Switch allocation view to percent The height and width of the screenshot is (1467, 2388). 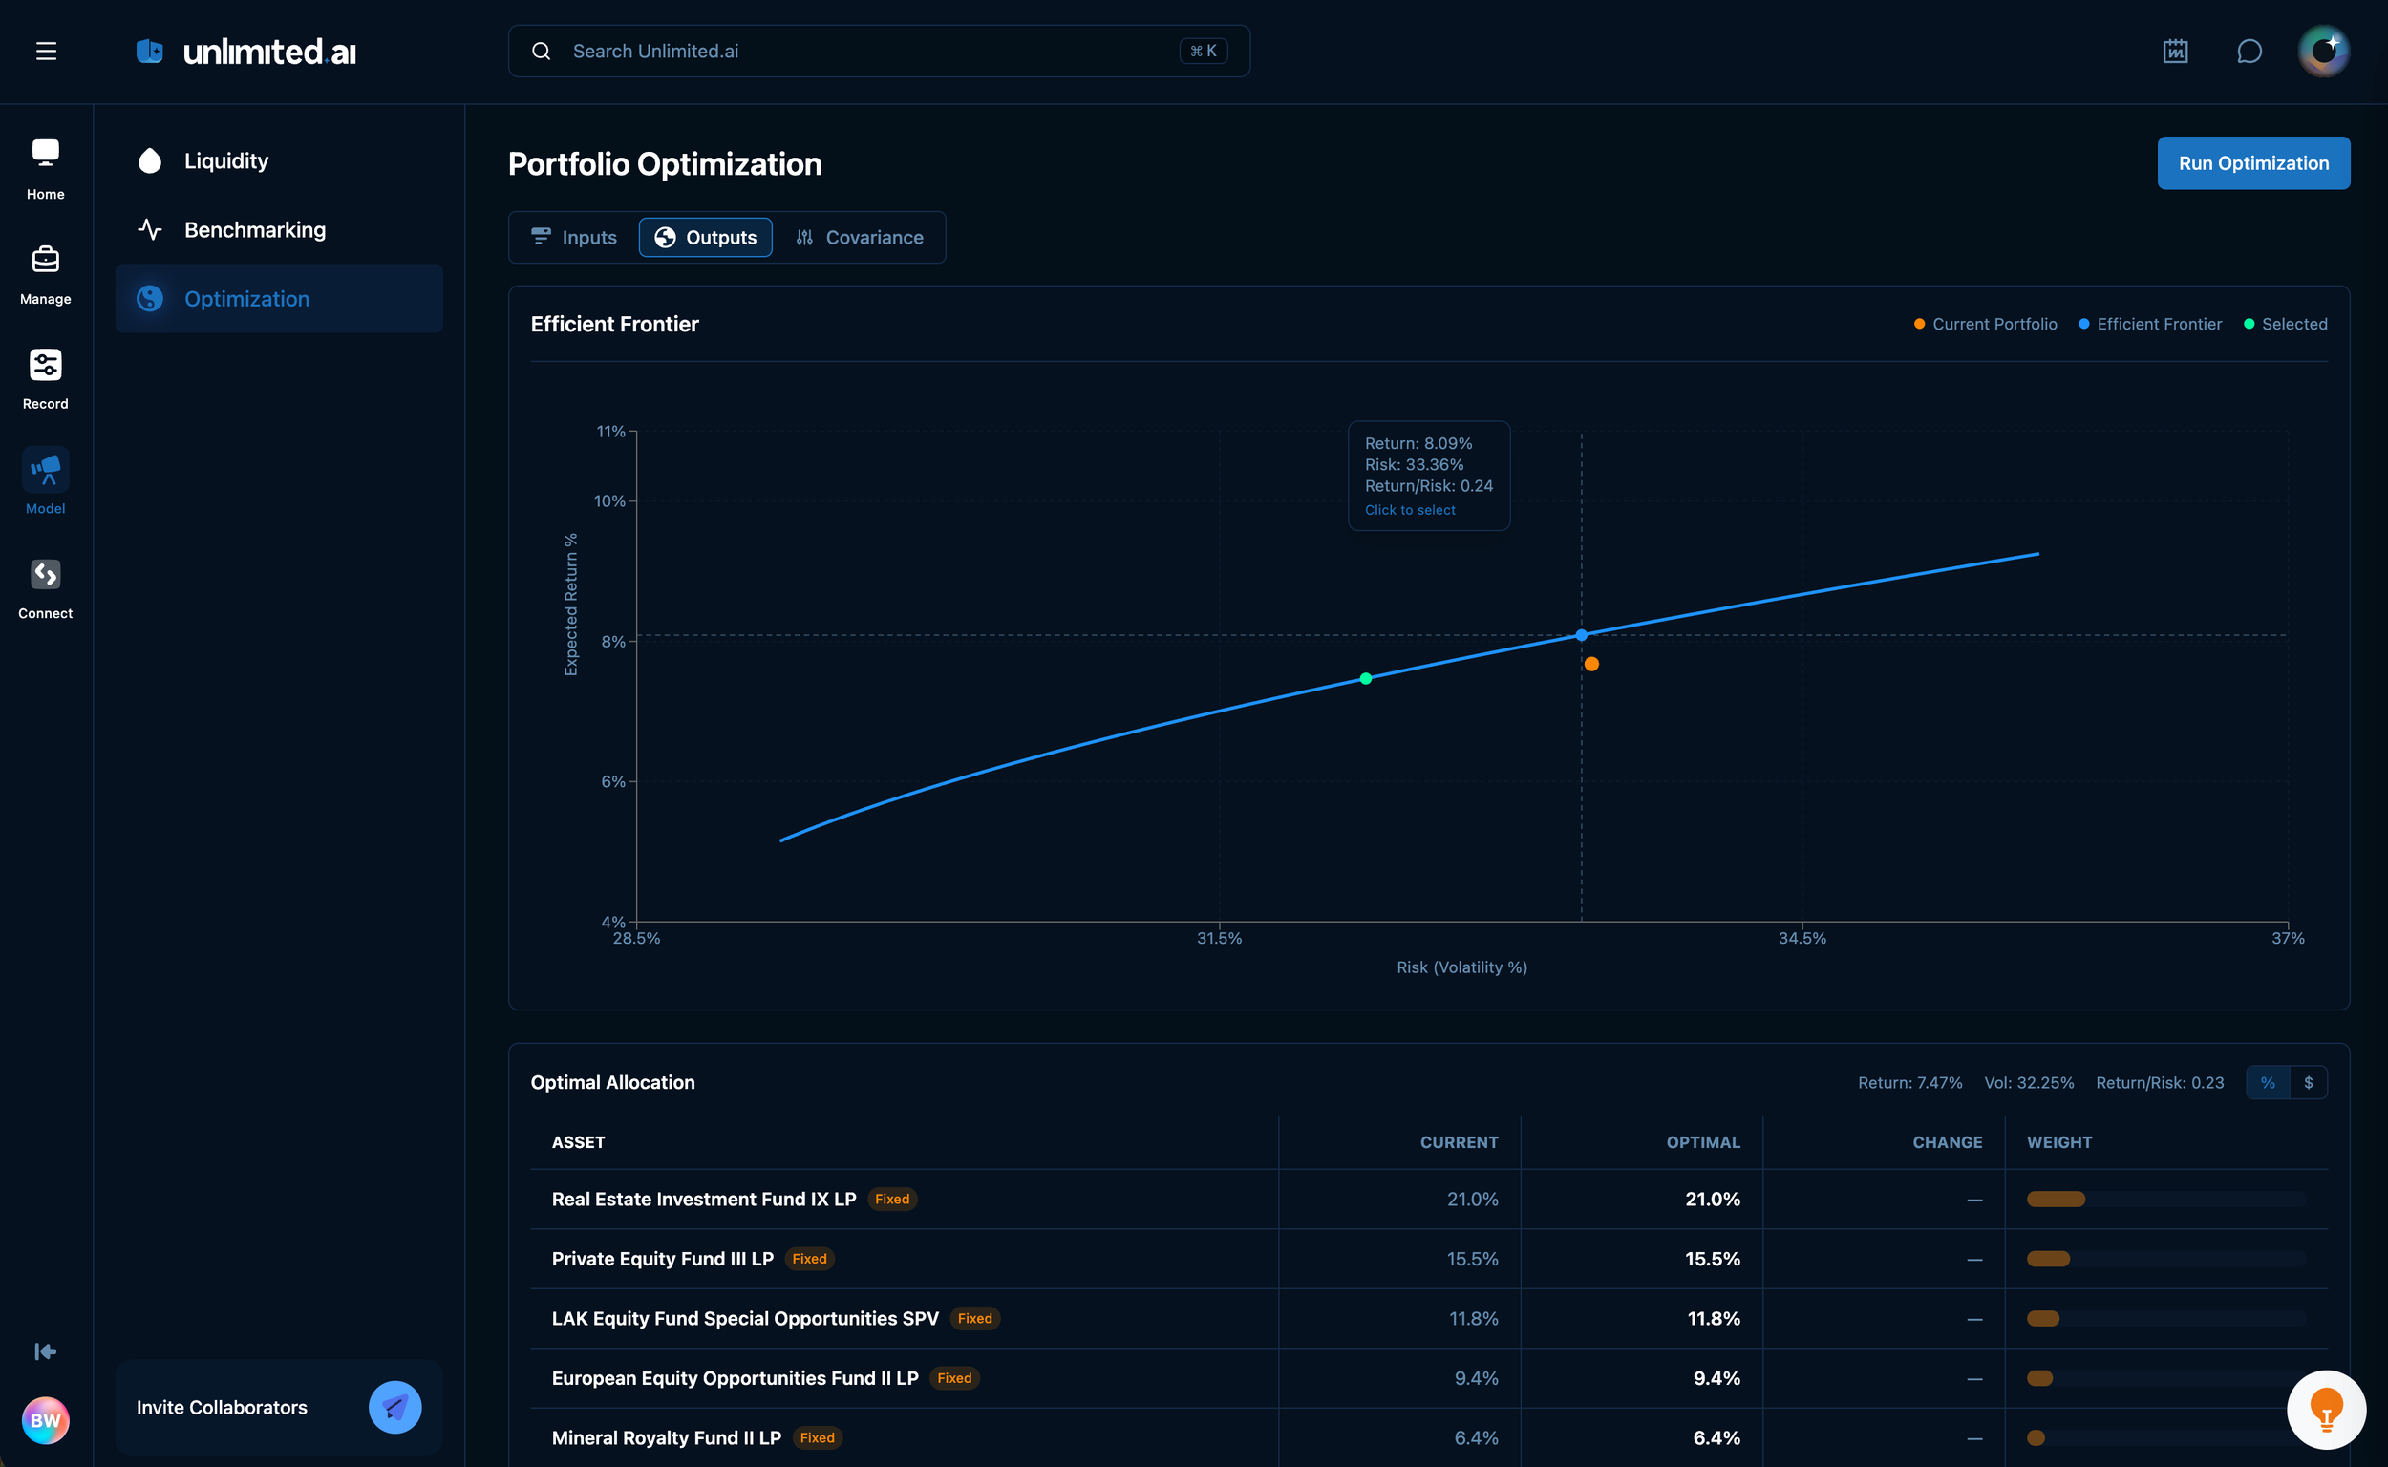2267,1082
